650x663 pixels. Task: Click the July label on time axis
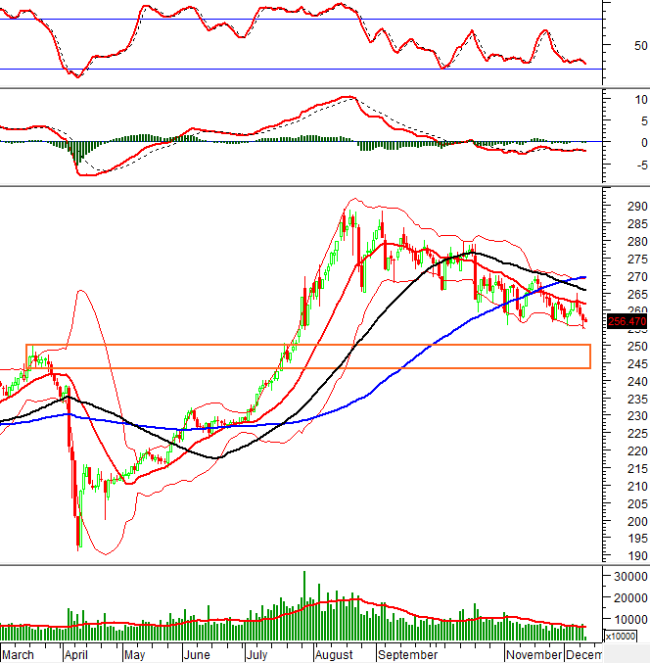pos(259,654)
